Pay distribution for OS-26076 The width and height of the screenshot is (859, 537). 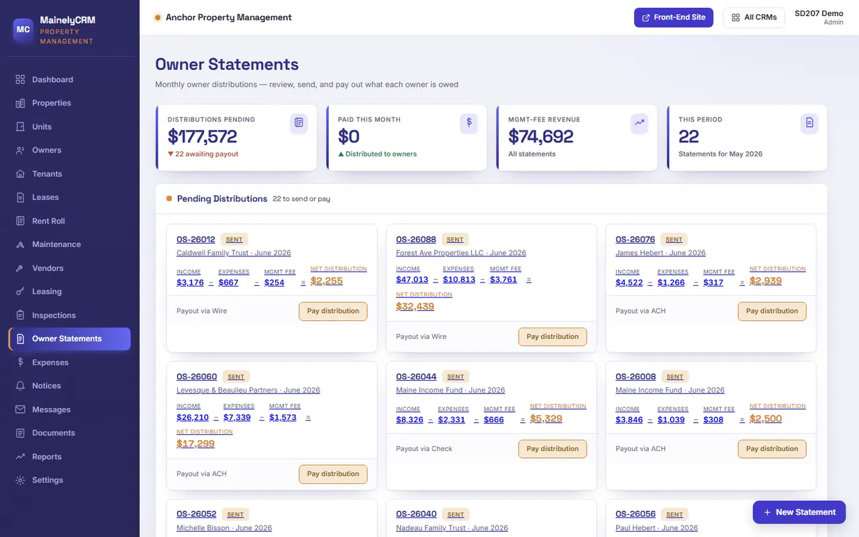(x=772, y=311)
